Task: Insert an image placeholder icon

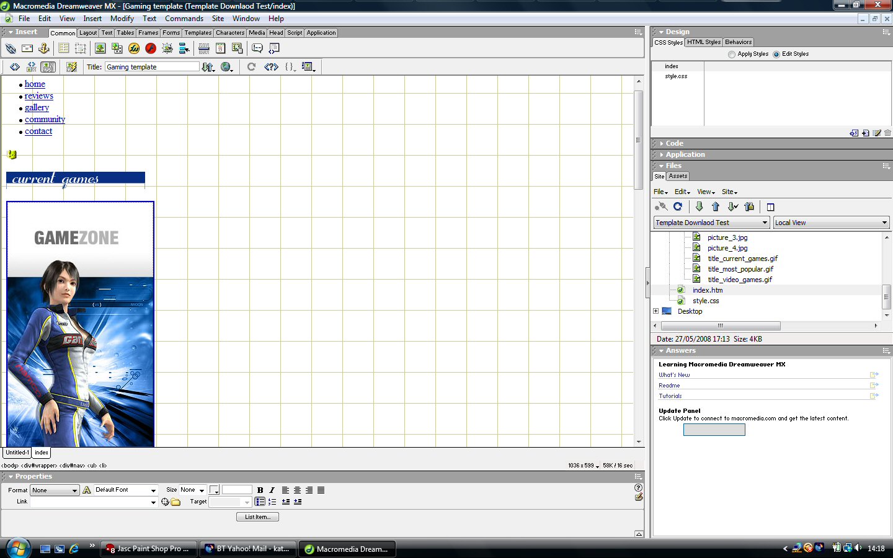Action: click(117, 48)
